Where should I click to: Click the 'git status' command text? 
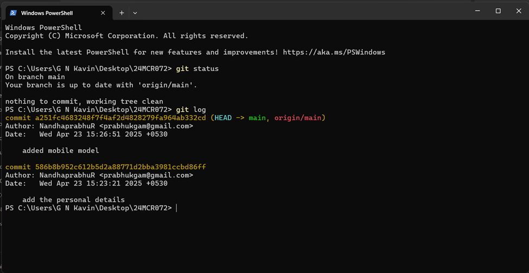(197, 69)
